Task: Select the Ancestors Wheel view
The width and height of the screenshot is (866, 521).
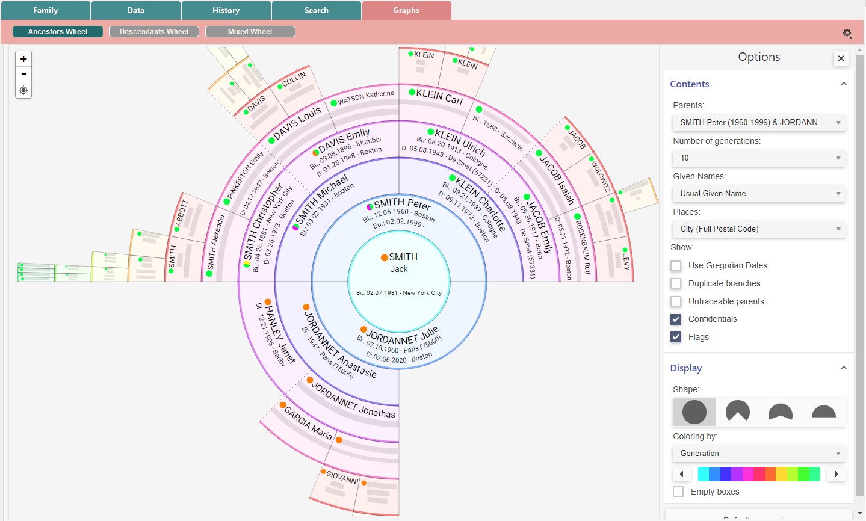Action: [x=58, y=32]
